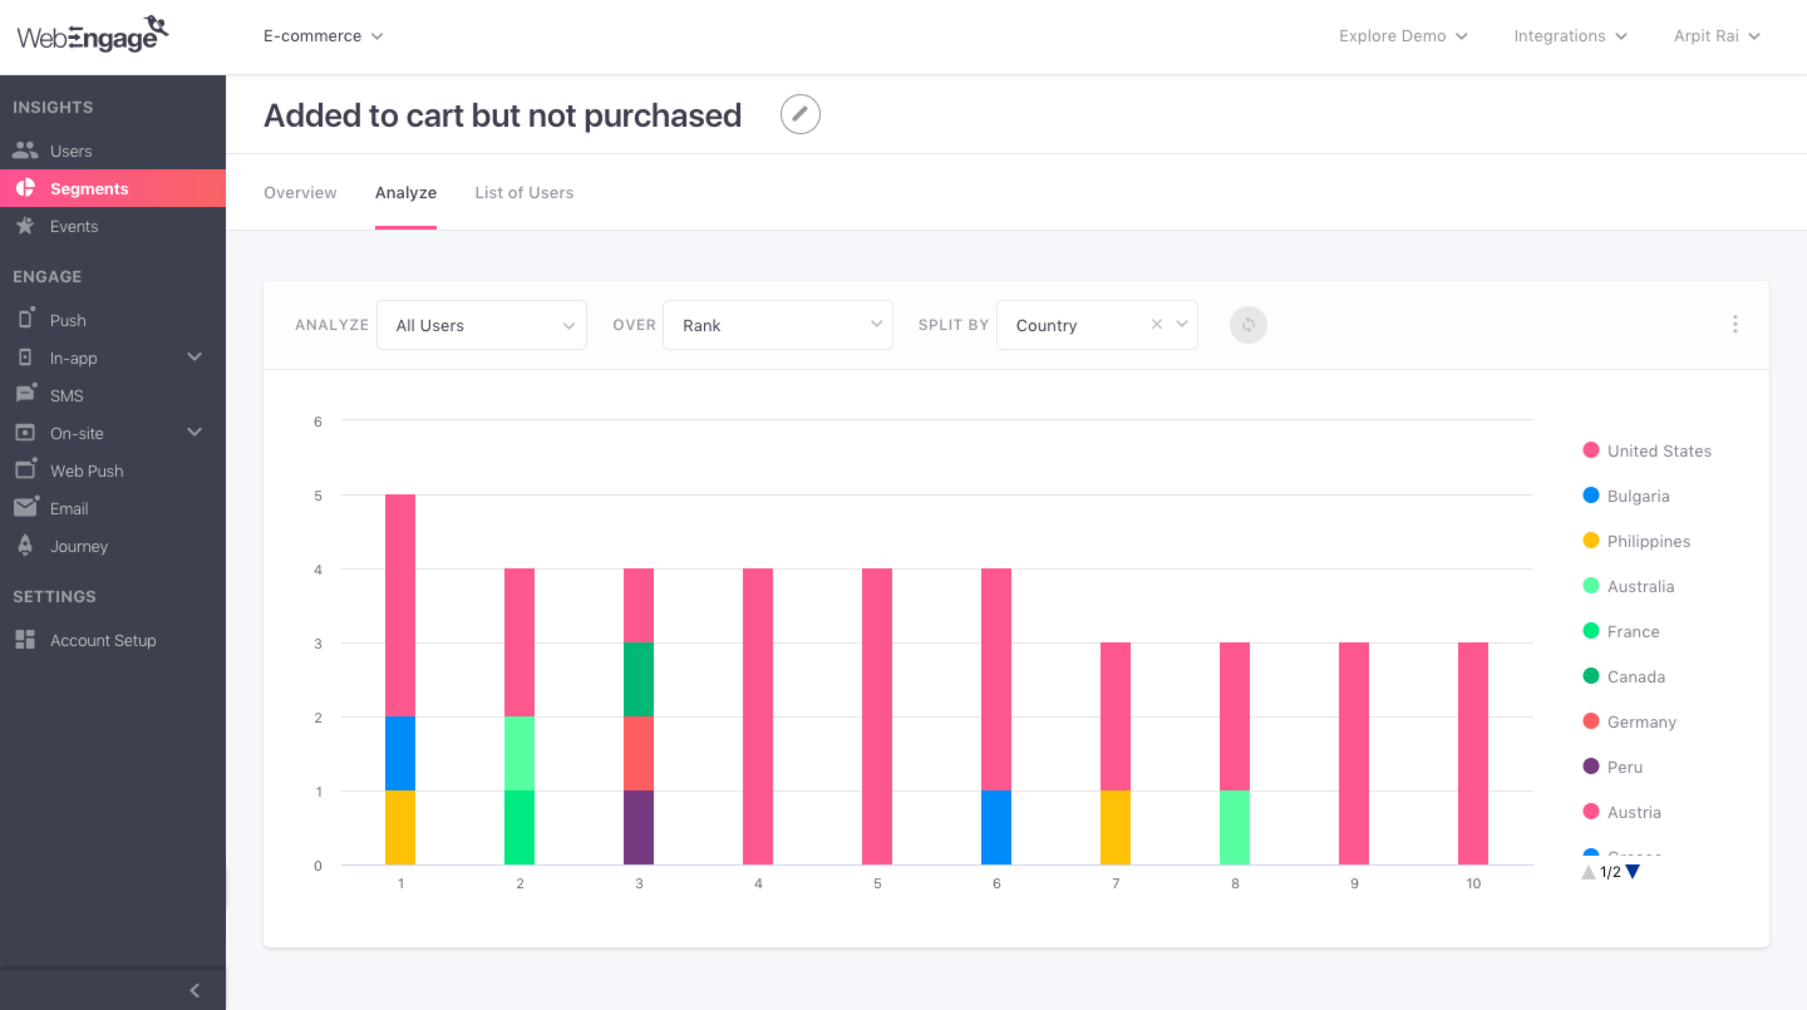Switch to the List of Users tab
This screenshot has height=1010, width=1807.
click(523, 193)
